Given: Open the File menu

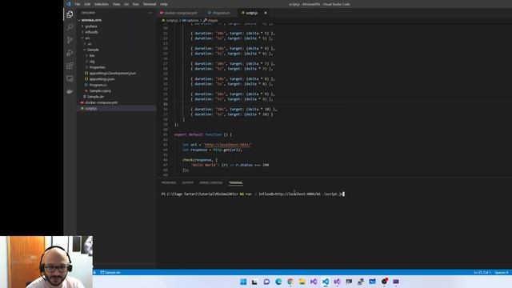Looking at the screenshot, I should click(78, 4).
